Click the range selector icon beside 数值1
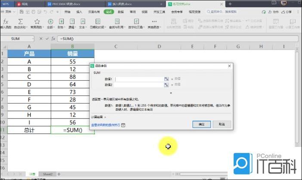This screenshot has width=302, height=180. coord(166,79)
